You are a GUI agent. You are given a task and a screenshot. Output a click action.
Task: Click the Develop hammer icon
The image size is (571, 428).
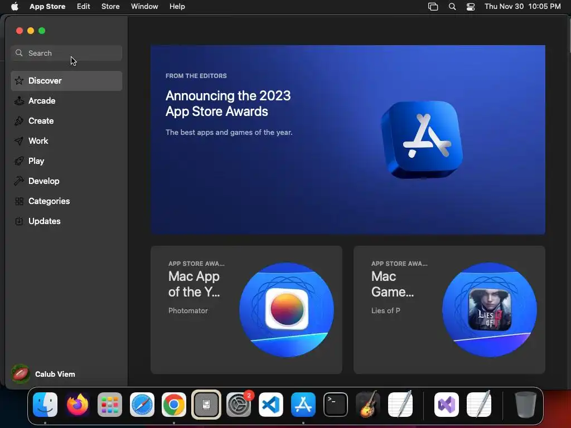[19, 181]
